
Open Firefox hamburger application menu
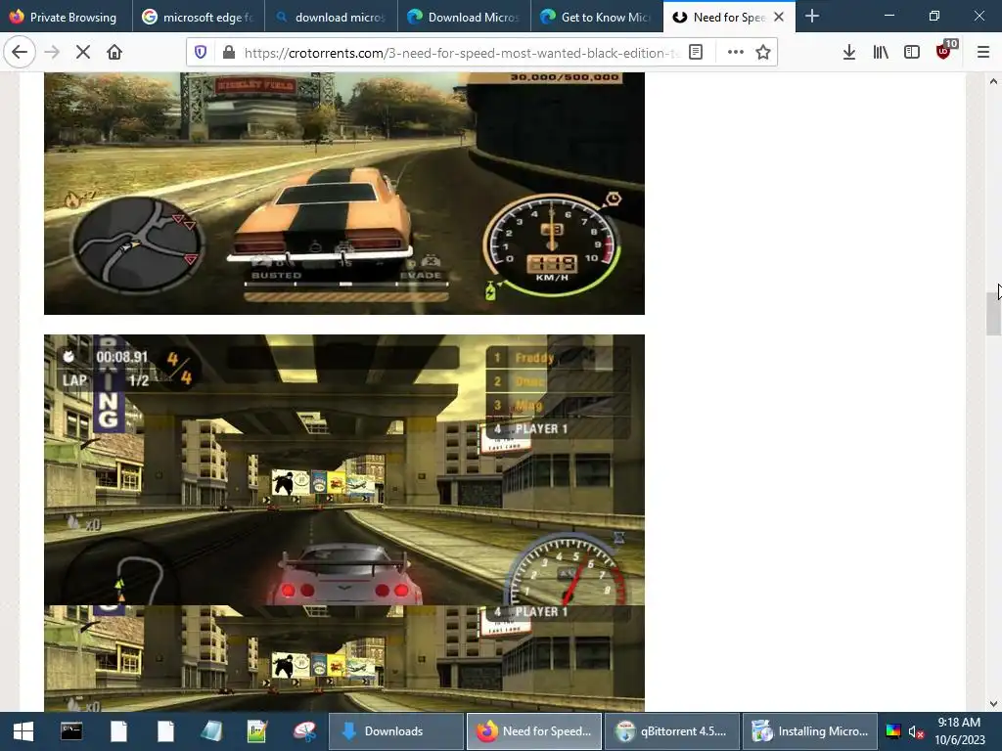click(x=983, y=53)
